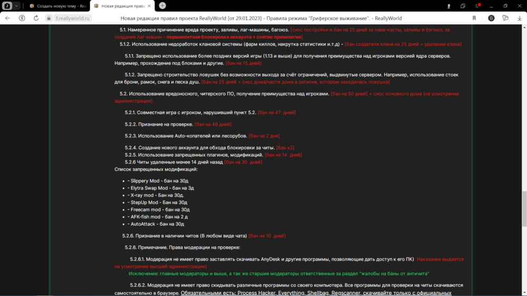Click the green text starting 'Исключение: главные модераторы'

pos(279,274)
